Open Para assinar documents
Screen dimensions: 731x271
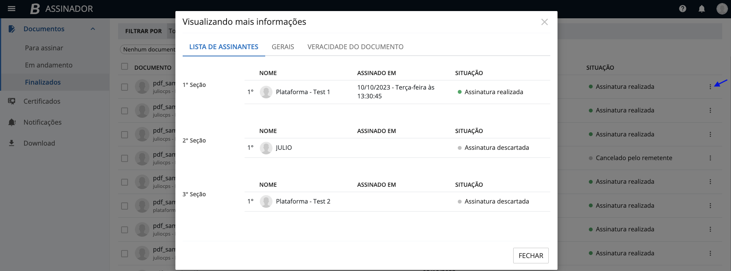pos(44,48)
